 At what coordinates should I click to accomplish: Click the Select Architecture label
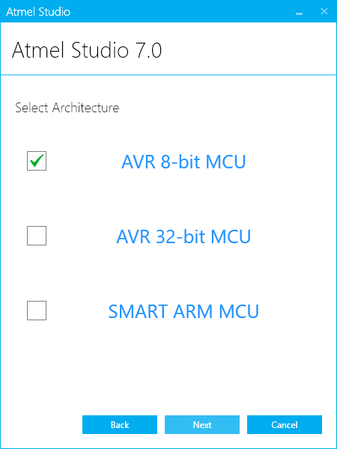coord(67,108)
